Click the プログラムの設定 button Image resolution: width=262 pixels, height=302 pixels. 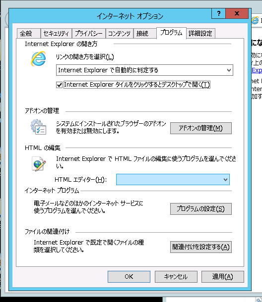tap(201, 209)
